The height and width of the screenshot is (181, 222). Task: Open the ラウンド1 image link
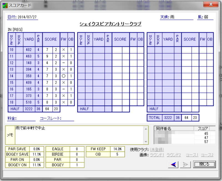click(157, 155)
